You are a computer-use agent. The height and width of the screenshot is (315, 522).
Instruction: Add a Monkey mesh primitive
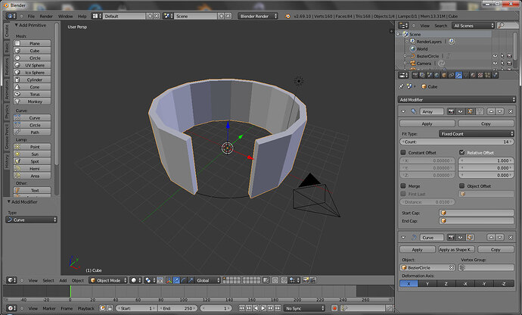[33, 101]
